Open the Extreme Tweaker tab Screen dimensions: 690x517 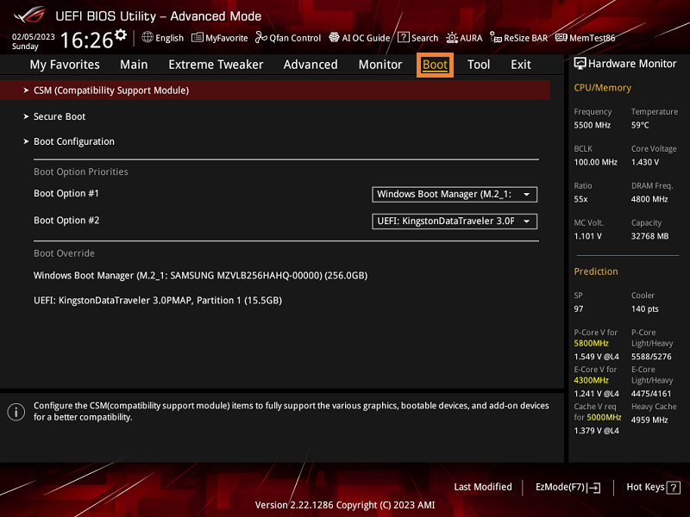(216, 65)
